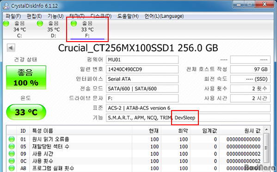Click the 원시 값 column header
The width and height of the screenshot is (277, 172).
(241, 131)
